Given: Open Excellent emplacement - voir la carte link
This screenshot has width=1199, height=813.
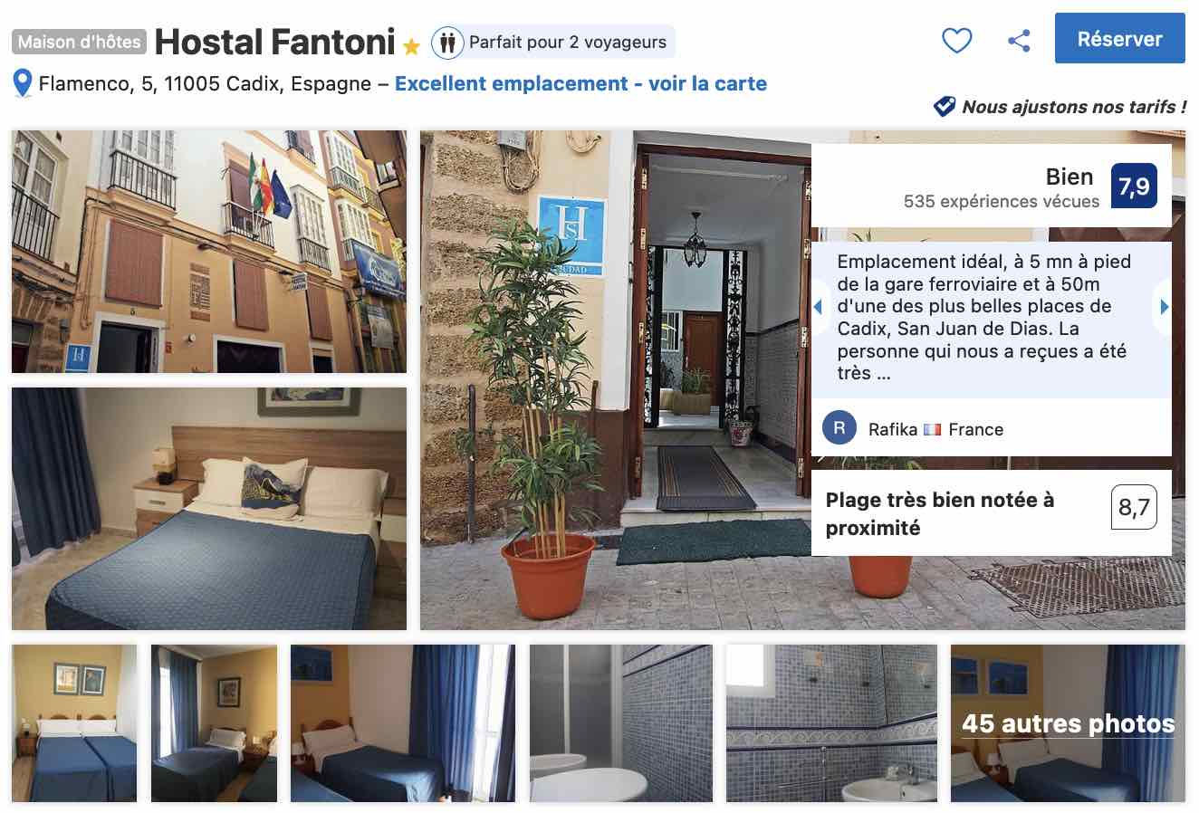Looking at the screenshot, I should [580, 84].
